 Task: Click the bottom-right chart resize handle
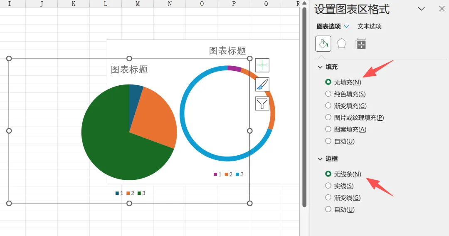point(250,203)
